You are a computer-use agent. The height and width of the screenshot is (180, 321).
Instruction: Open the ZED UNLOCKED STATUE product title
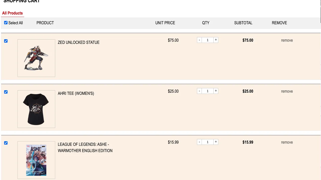(79, 42)
